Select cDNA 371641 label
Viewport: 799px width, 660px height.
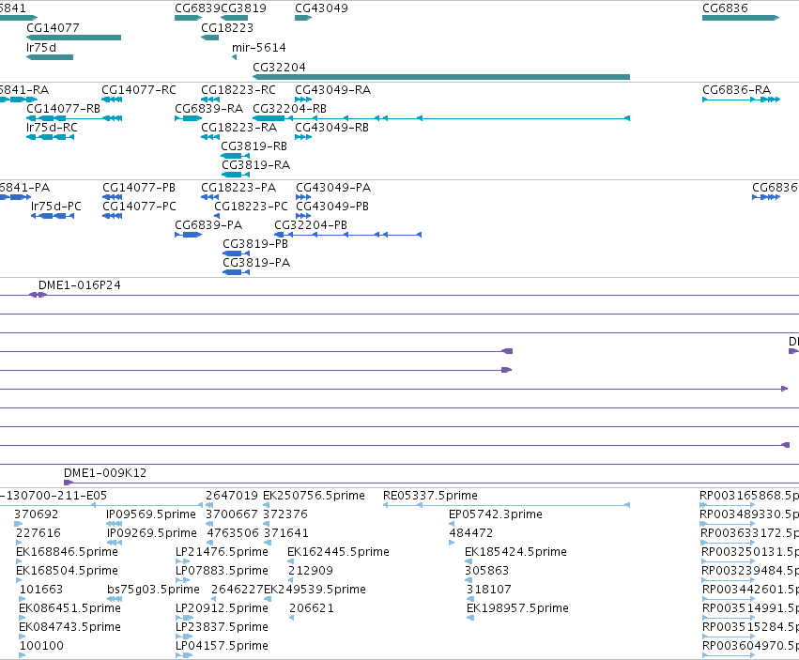[x=285, y=533]
